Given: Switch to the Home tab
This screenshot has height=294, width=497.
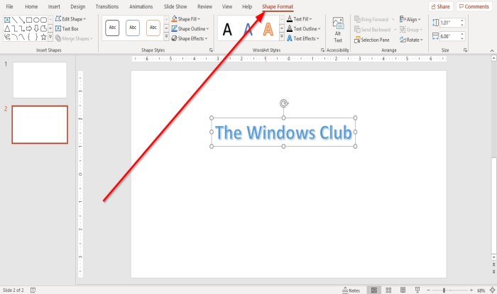Looking at the screenshot, I should (x=31, y=6).
